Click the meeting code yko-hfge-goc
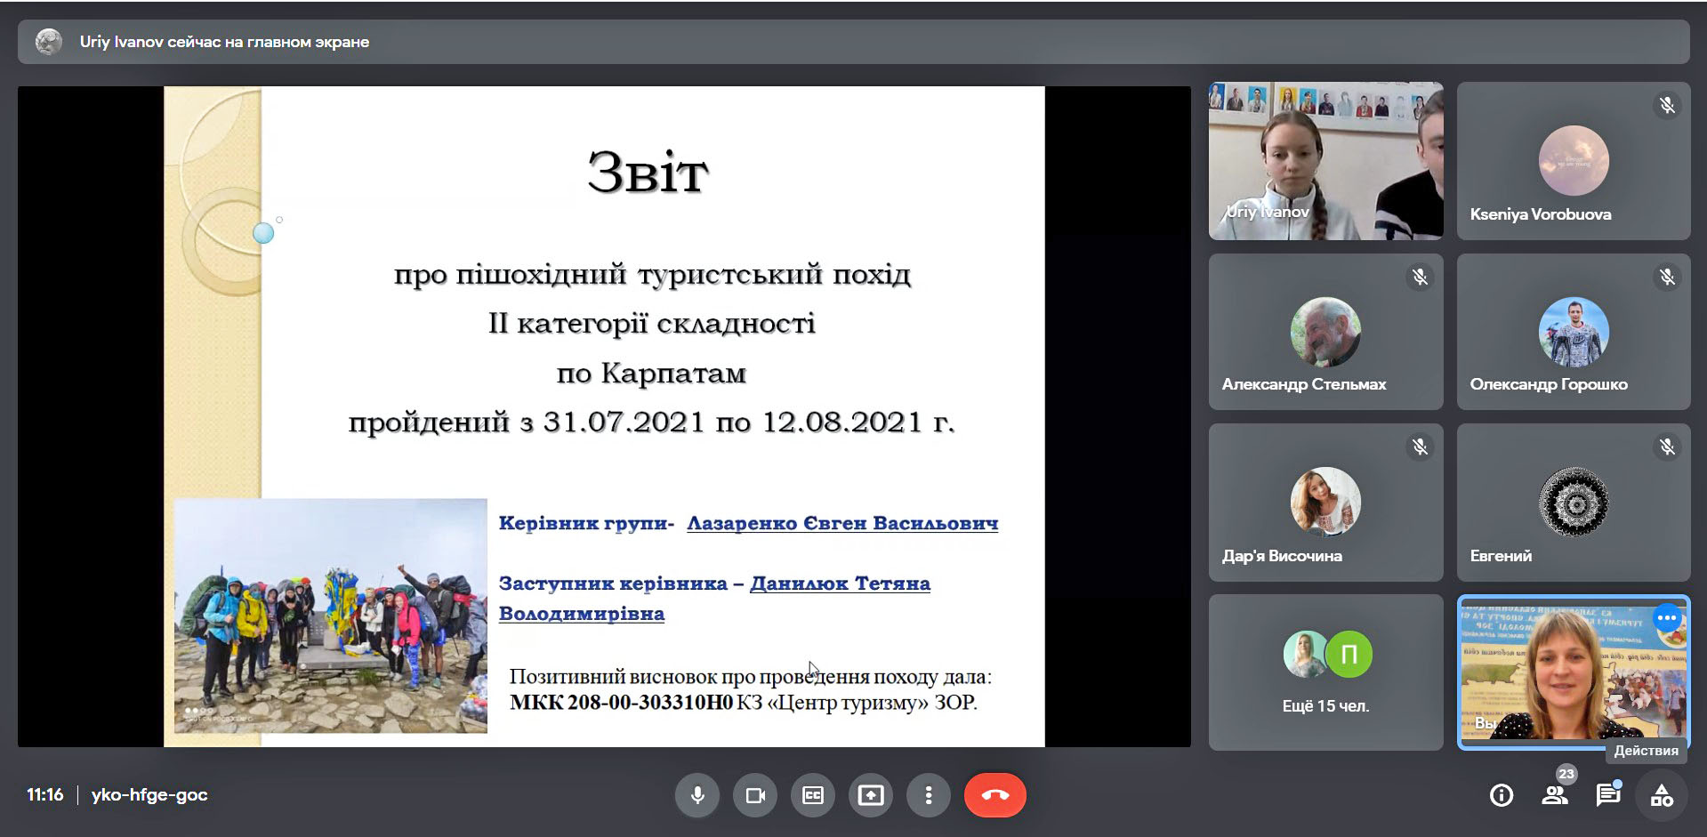1707x837 pixels. pos(149,795)
